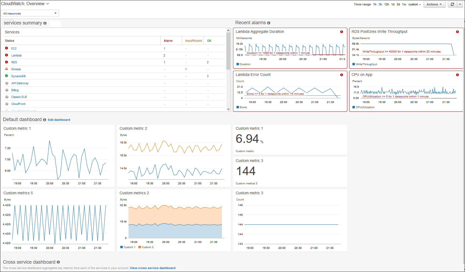Screen dimensions: 465x272
Task: Click the Edit dashboard link
Action: (x=59, y=120)
